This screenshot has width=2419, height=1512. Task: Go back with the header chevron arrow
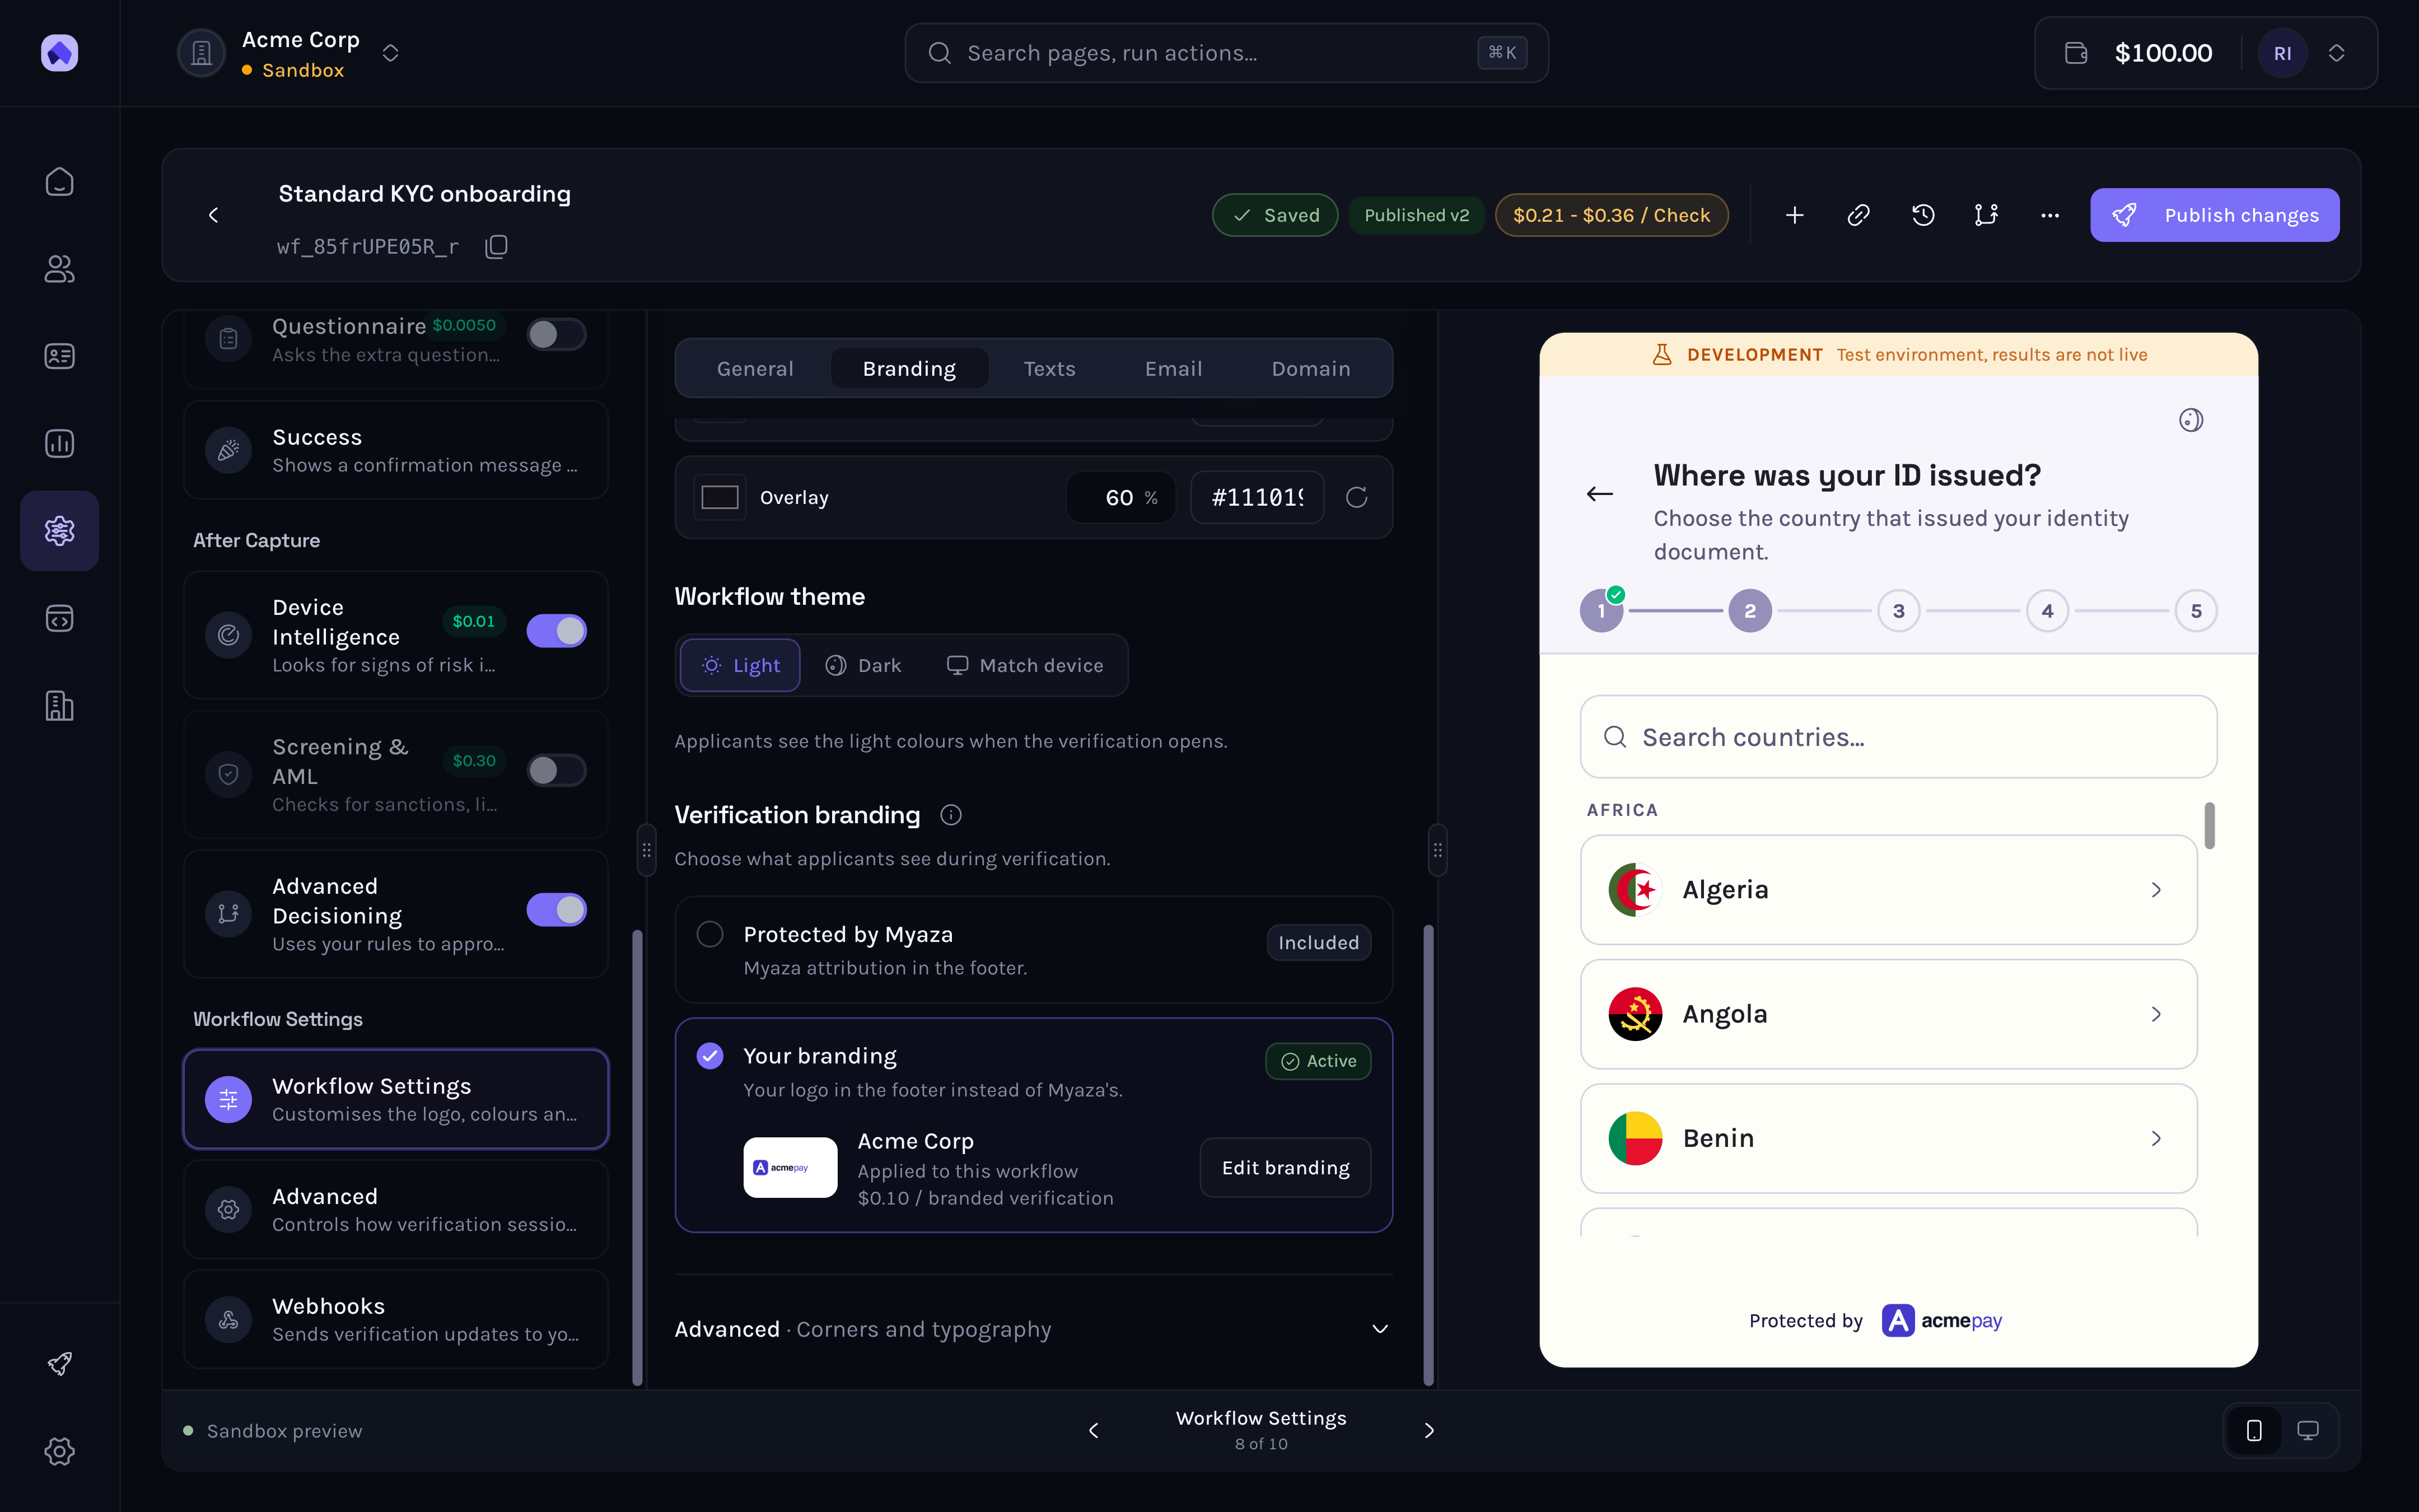click(213, 215)
